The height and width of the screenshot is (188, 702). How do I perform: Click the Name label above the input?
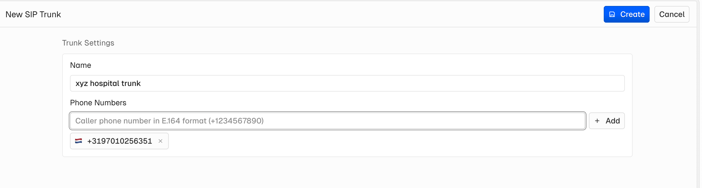(x=81, y=65)
